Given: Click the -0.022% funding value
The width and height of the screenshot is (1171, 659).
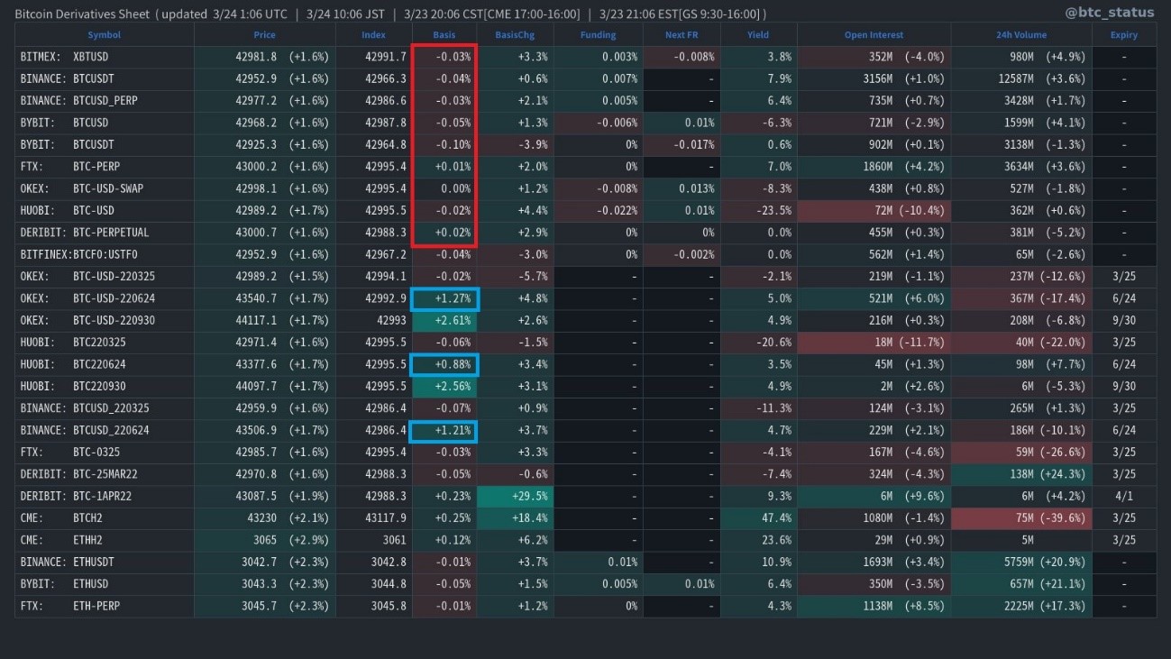Looking at the screenshot, I should (618, 211).
